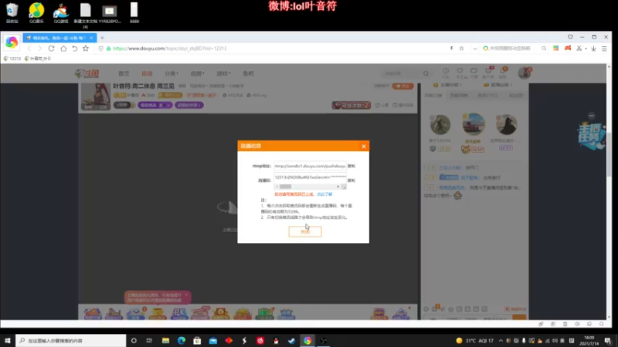
Task: Open the Windows Start menu
Action: pos(7,340)
